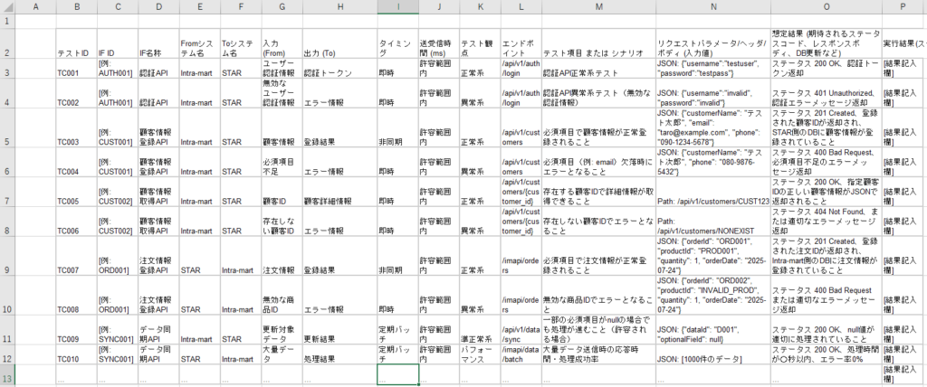
Task: Click the active cell in column I row 13
Action: click(x=398, y=374)
